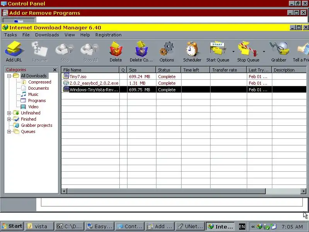Screen dimensions: 309x232
Task: Sort by Description column header
Action: (289, 70)
